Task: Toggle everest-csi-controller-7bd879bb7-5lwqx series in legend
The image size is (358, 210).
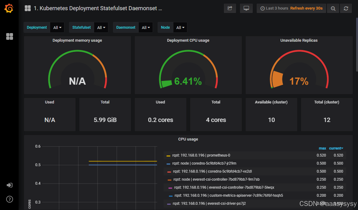Action: click(x=224, y=187)
